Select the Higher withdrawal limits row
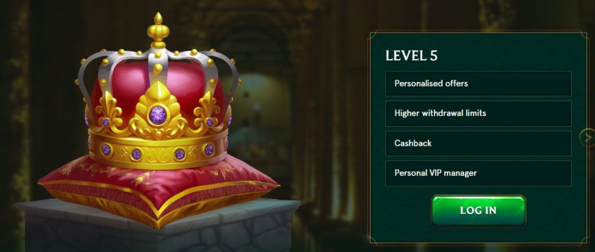595x252 pixels. click(x=478, y=113)
